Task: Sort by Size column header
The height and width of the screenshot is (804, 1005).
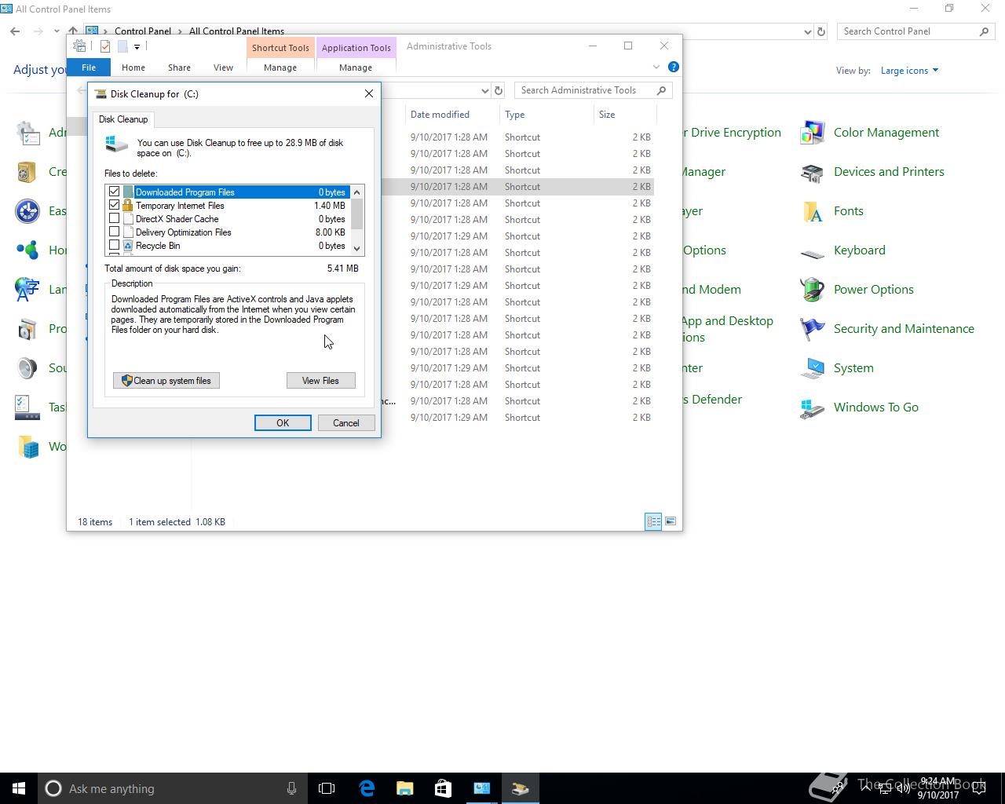Action: click(624, 115)
